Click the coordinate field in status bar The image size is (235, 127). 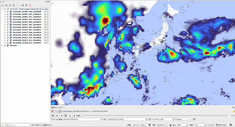(x=139, y=125)
